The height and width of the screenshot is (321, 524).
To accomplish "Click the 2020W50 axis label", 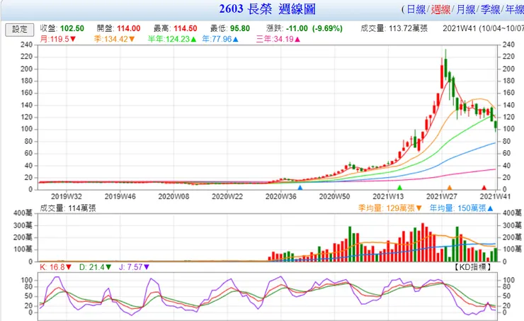I will pos(334,196).
